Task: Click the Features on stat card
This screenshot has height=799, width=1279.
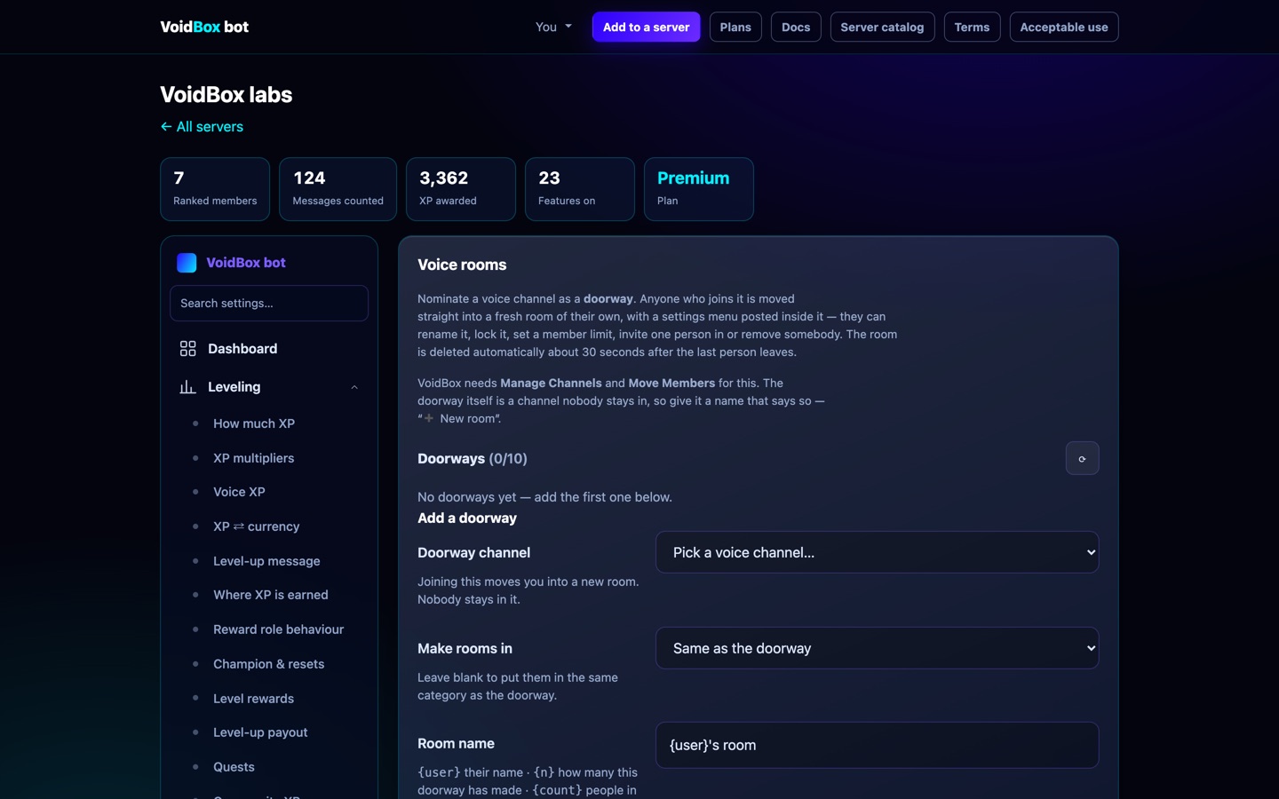Action: tap(579, 189)
